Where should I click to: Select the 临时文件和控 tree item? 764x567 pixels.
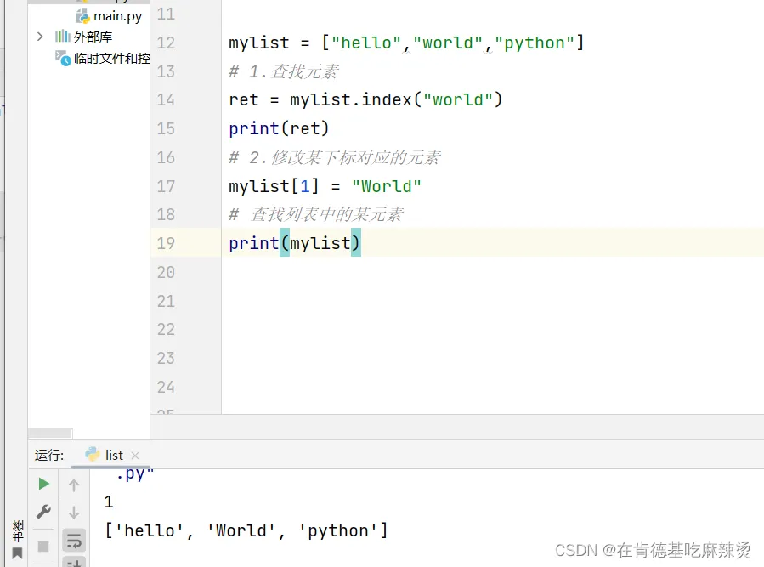pos(111,58)
